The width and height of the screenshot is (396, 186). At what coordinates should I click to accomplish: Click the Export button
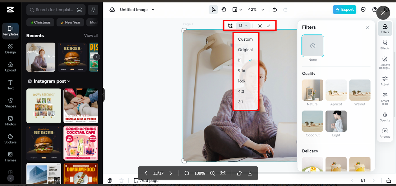click(x=344, y=10)
